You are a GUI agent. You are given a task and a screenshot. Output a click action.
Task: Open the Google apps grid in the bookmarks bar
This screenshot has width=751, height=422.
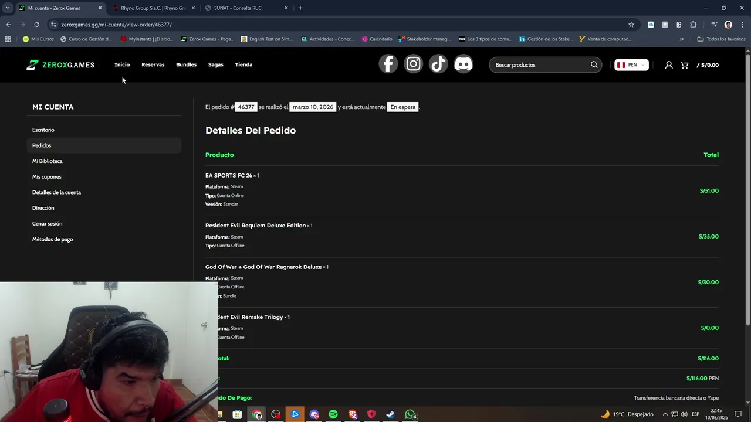pos(8,39)
